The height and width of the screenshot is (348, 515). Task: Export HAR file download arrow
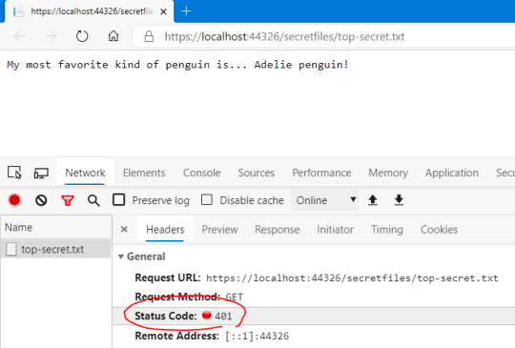[x=399, y=199]
